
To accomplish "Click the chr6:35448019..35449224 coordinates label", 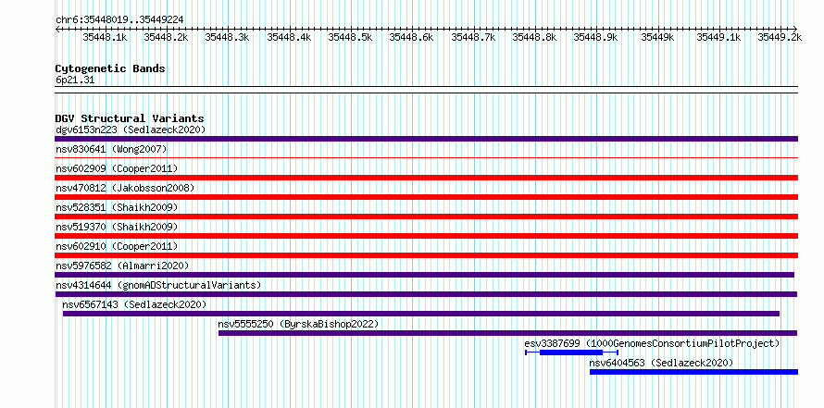I will point(119,19).
